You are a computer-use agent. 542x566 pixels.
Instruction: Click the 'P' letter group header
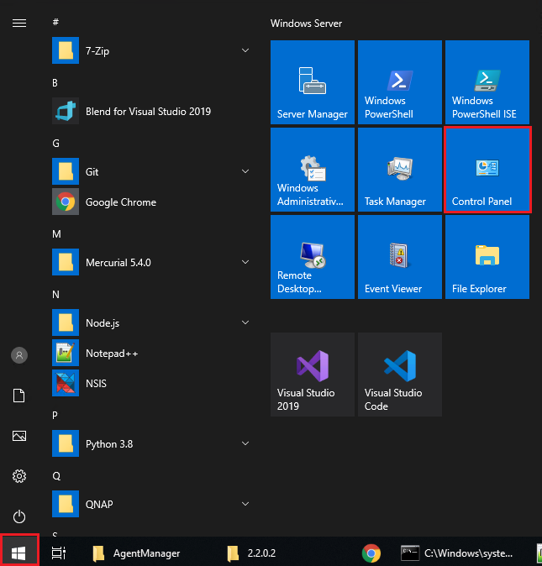click(x=55, y=415)
